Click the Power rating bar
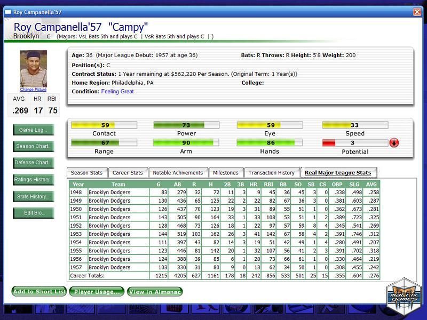427x320 pixels. (186, 125)
